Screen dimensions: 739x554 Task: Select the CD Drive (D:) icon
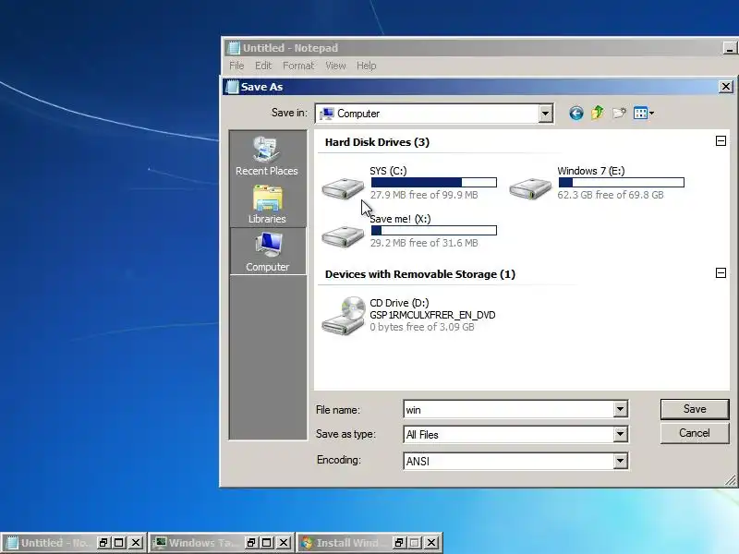pyautogui.click(x=343, y=316)
